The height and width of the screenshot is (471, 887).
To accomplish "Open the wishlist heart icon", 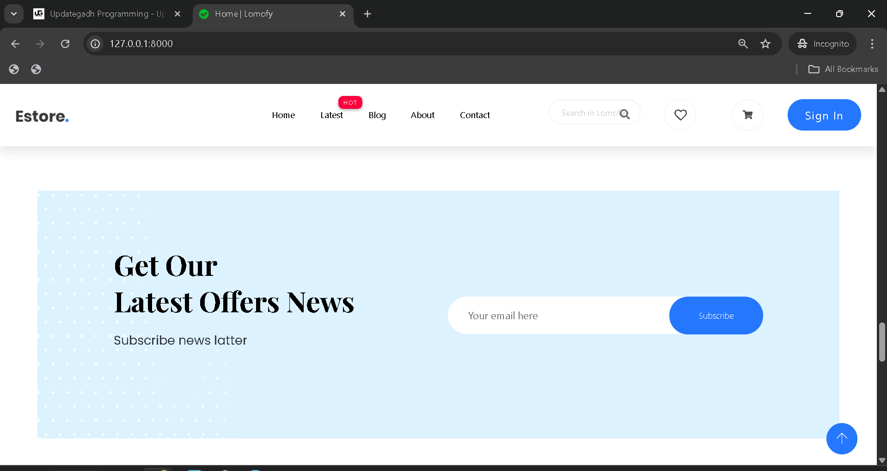I will tap(680, 115).
